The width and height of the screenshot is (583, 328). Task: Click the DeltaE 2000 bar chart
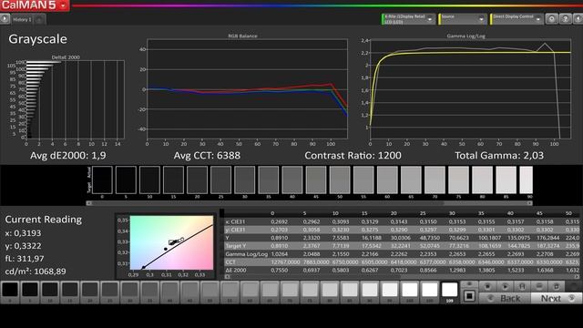coord(75,99)
